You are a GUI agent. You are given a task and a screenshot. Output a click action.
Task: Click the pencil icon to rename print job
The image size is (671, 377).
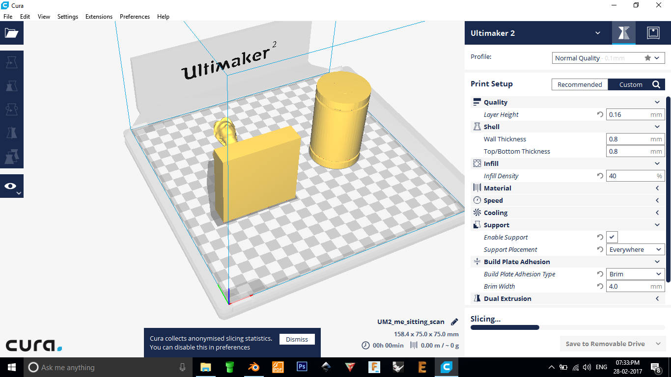point(454,322)
